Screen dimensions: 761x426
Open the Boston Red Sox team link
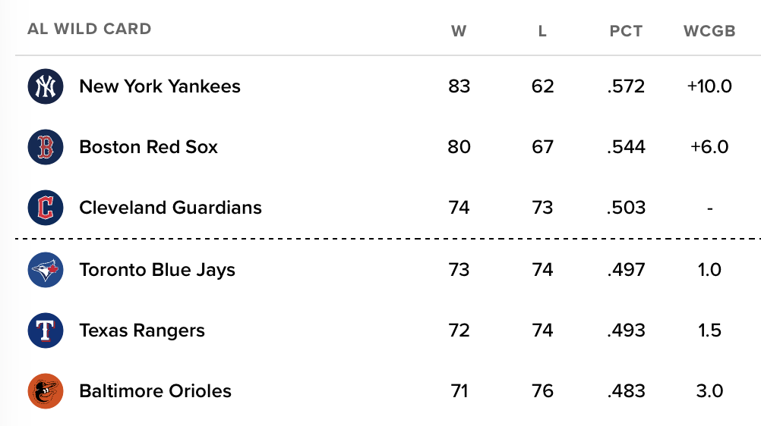149,147
